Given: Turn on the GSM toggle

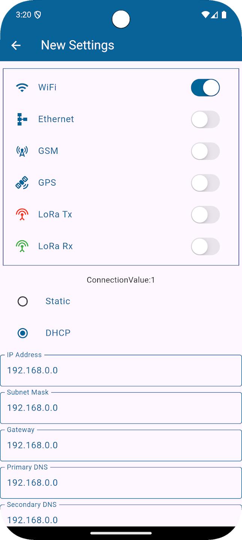Looking at the screenshot, I should pos(205,151).
